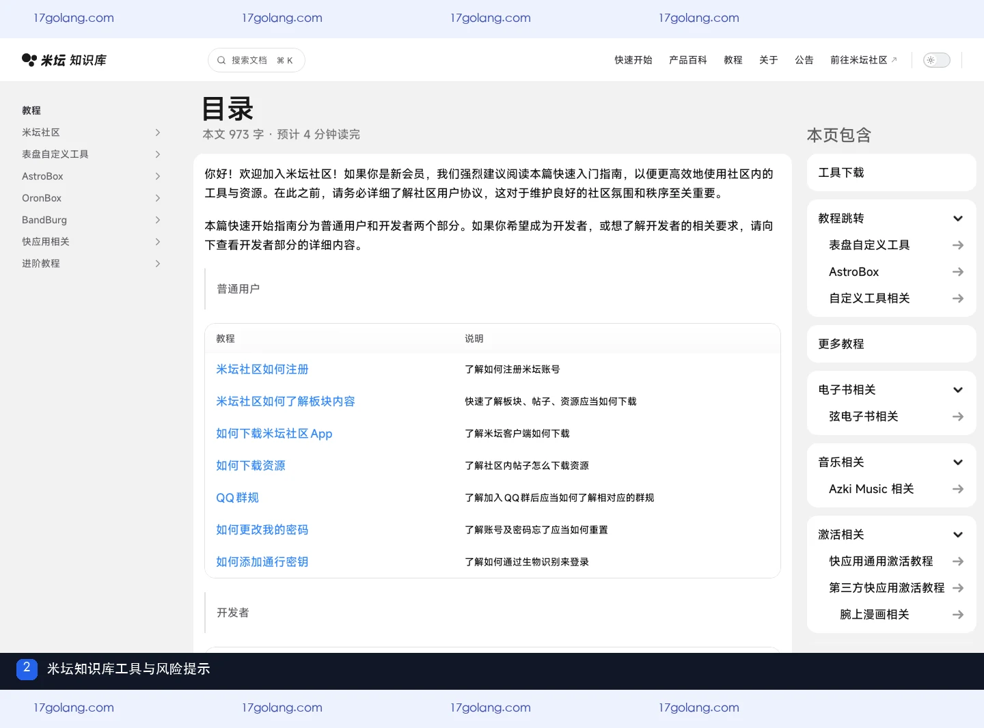Expand the OronBox sidebar section
Image resolution: width=984 pixels, height=728 pixels.
[x=158, y=198]
